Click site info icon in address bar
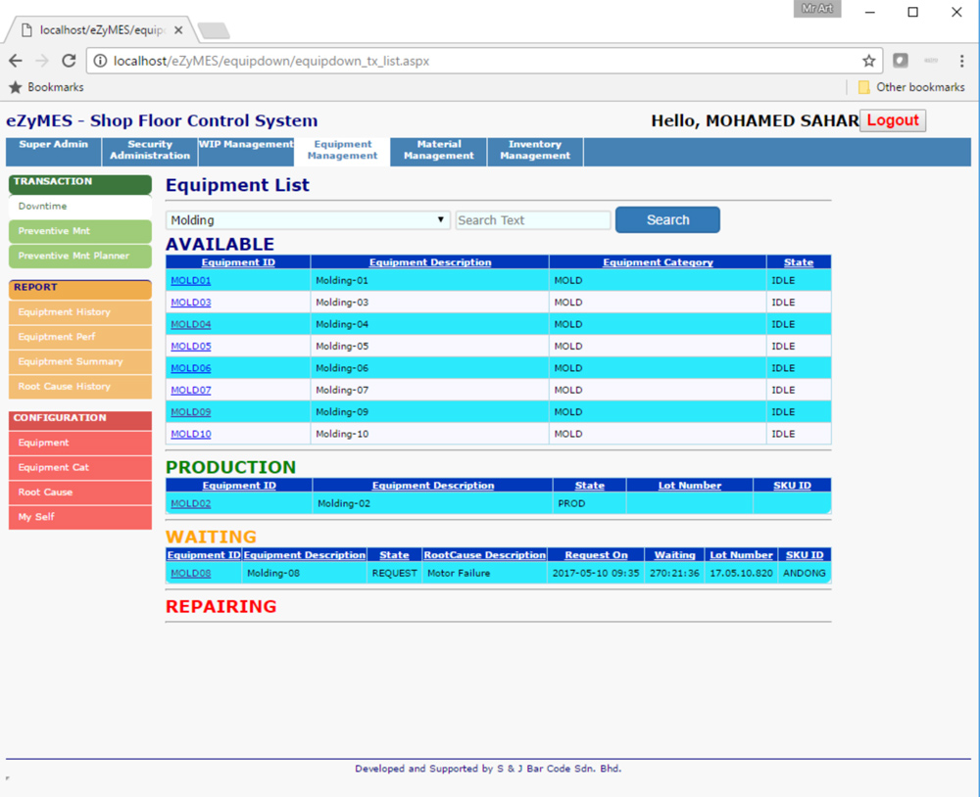980x797 pixels. pos(100,61)
